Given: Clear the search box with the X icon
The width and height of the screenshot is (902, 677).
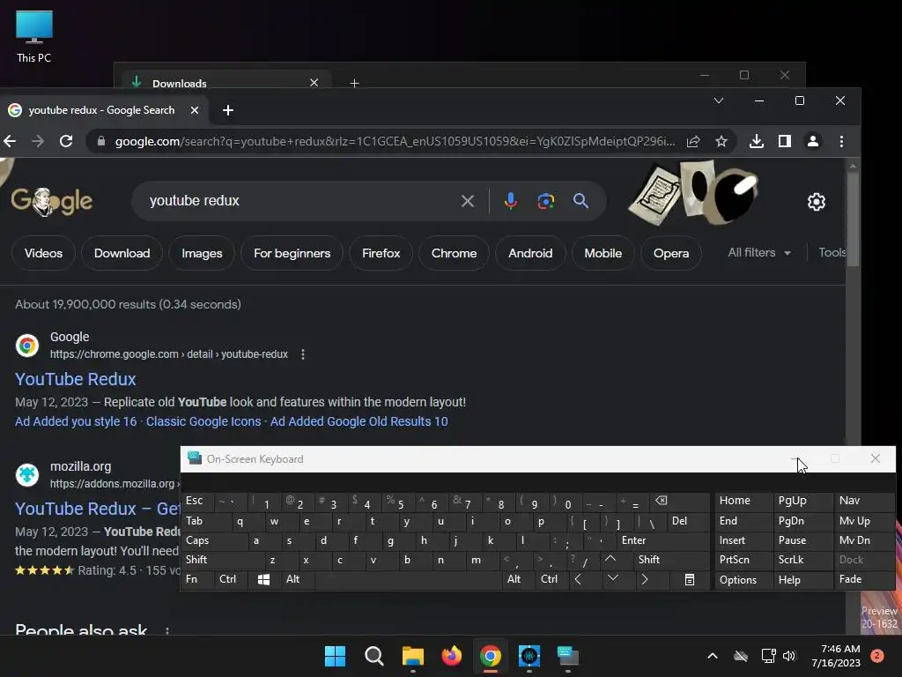Looking at the screenshot, I should tap(468, 201).
